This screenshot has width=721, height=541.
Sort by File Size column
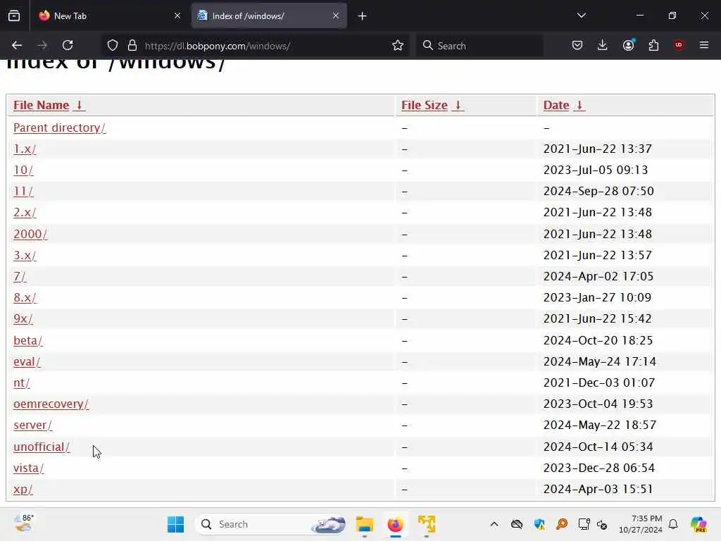pyautogui.click(x=432, y=106)
